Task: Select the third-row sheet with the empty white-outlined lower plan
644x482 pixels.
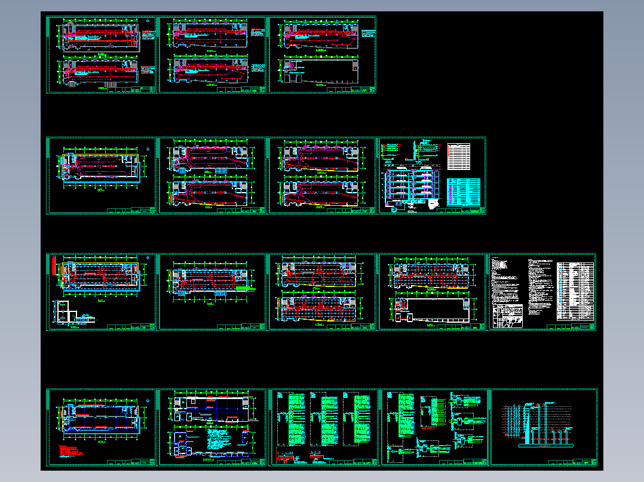Action: coord(431,292)
